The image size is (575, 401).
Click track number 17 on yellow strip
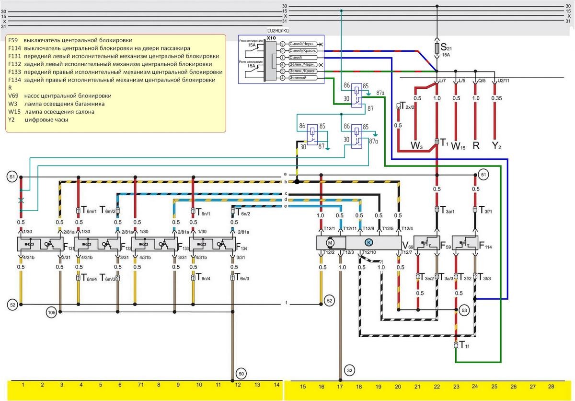341,386
